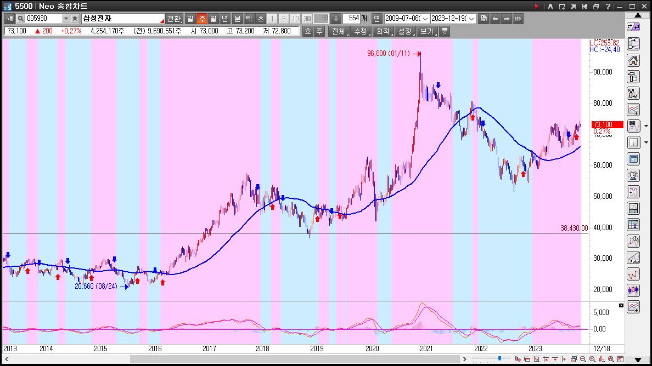
Task: Click the red 73,100 current price tag
Action: point(607,124)
